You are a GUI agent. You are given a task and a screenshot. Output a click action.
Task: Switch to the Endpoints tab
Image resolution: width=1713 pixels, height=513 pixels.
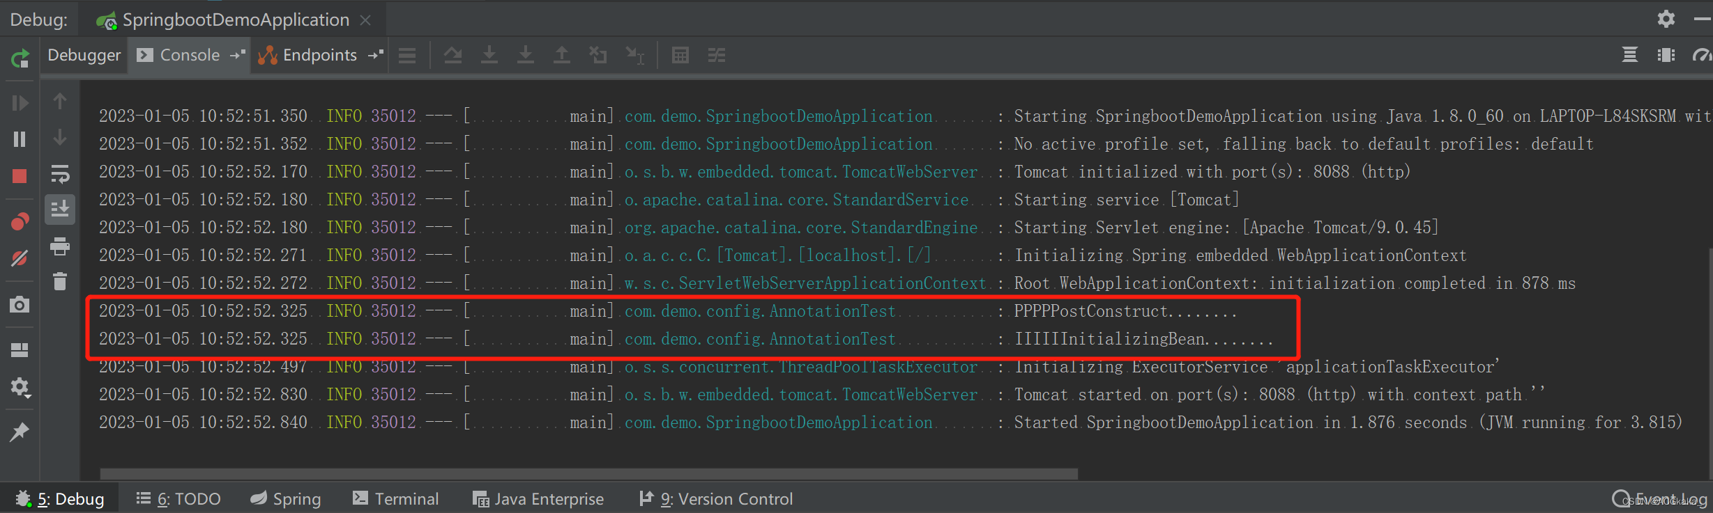[x=320, y=55]
